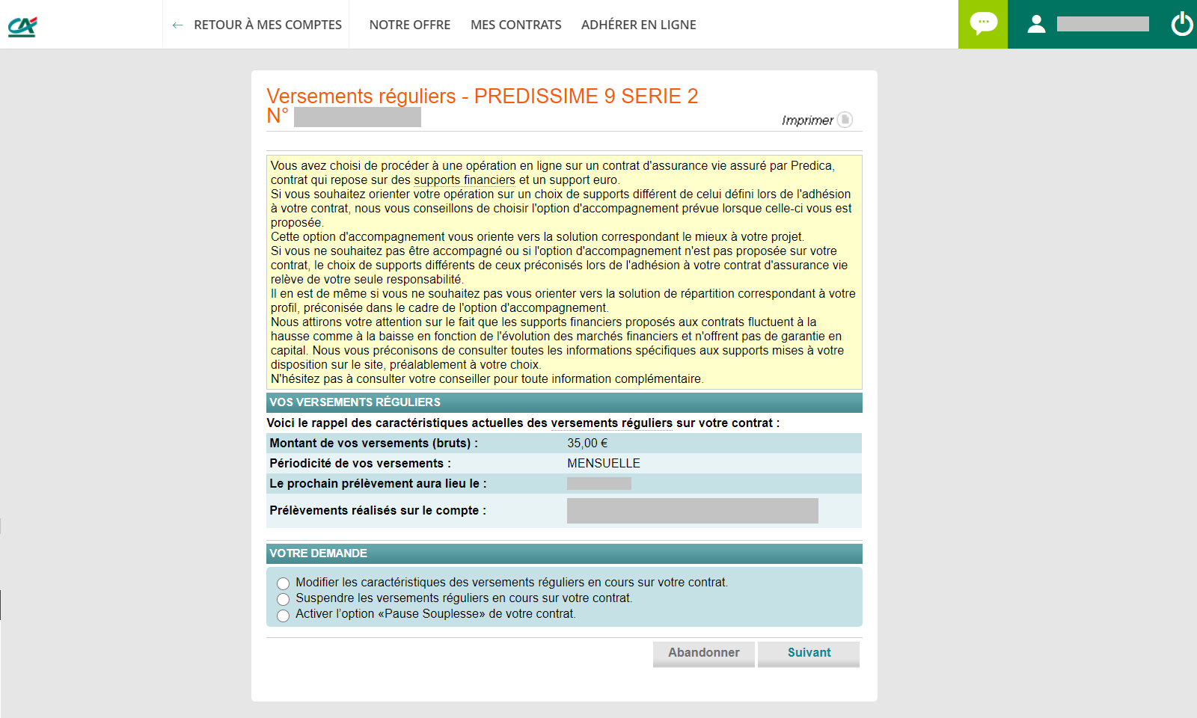Click the Vos Versements Réguliers header
The width and height of the screenshot is (1197, 718).
(x=355, y=402)
